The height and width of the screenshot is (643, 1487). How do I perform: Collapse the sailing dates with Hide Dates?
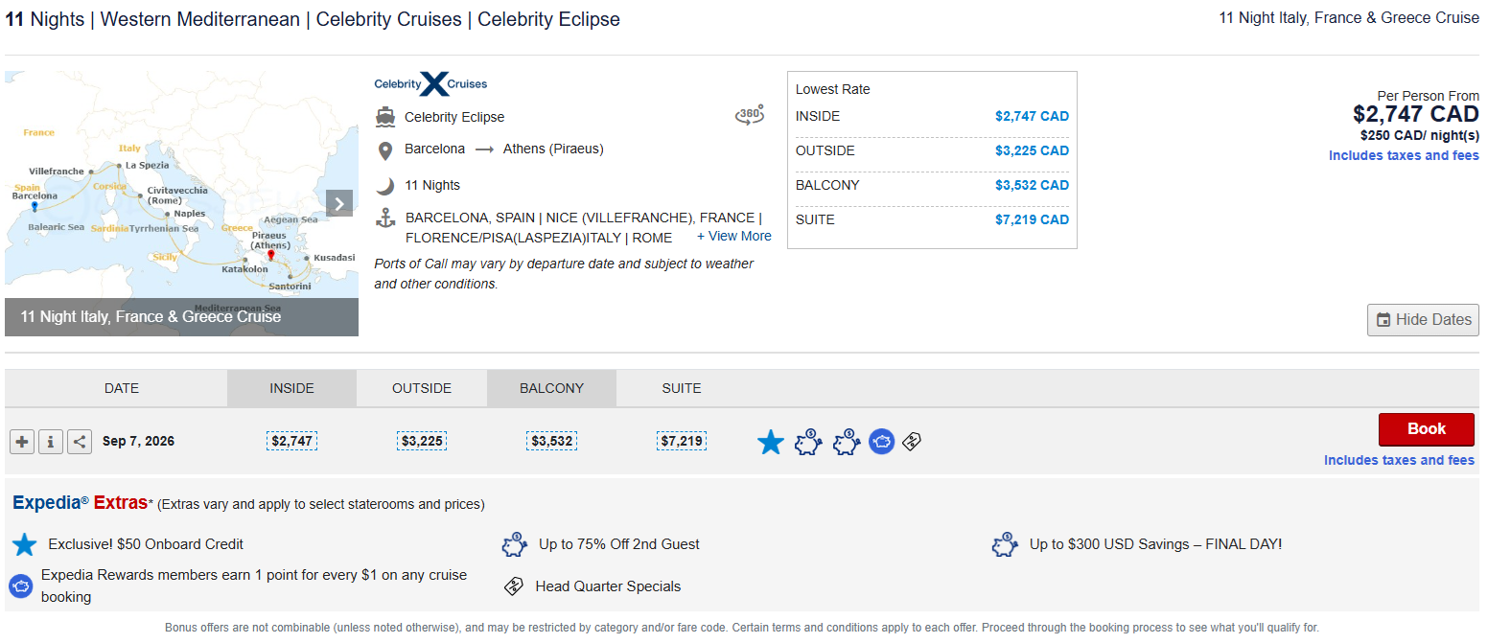[x=1423, y=320]
